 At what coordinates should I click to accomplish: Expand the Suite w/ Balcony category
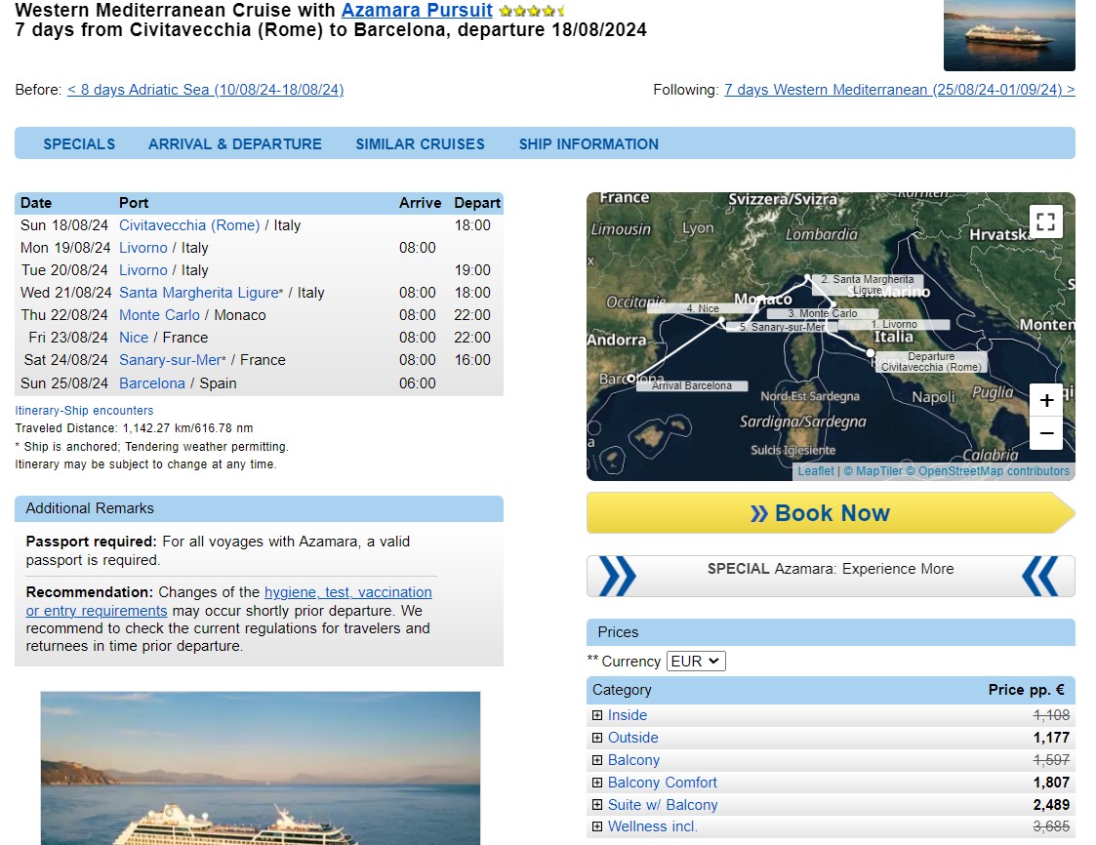tap(597, 804)
